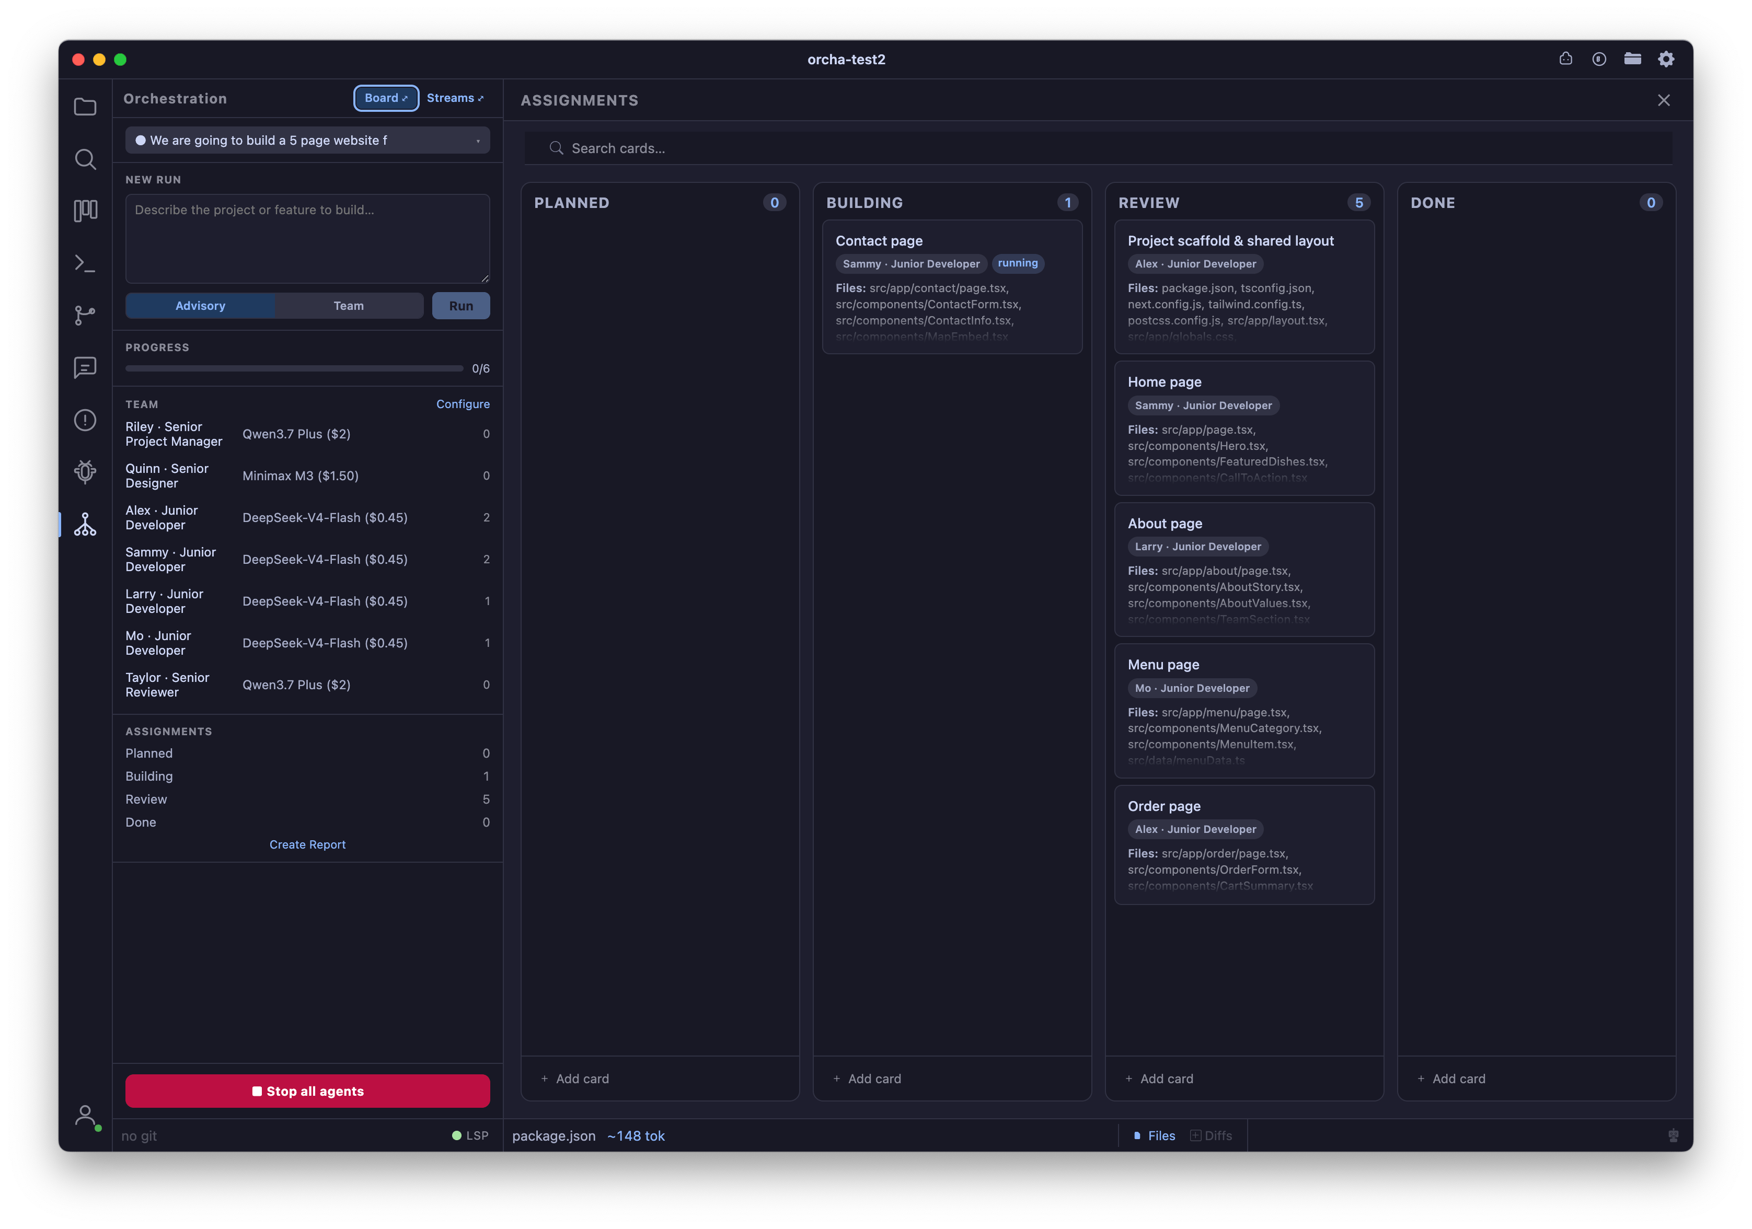Image resolution: width=1752 pixels, height=1229 pixels.
Task: Click the robot agent icon in title bar
Action: tap(1565, 59)
